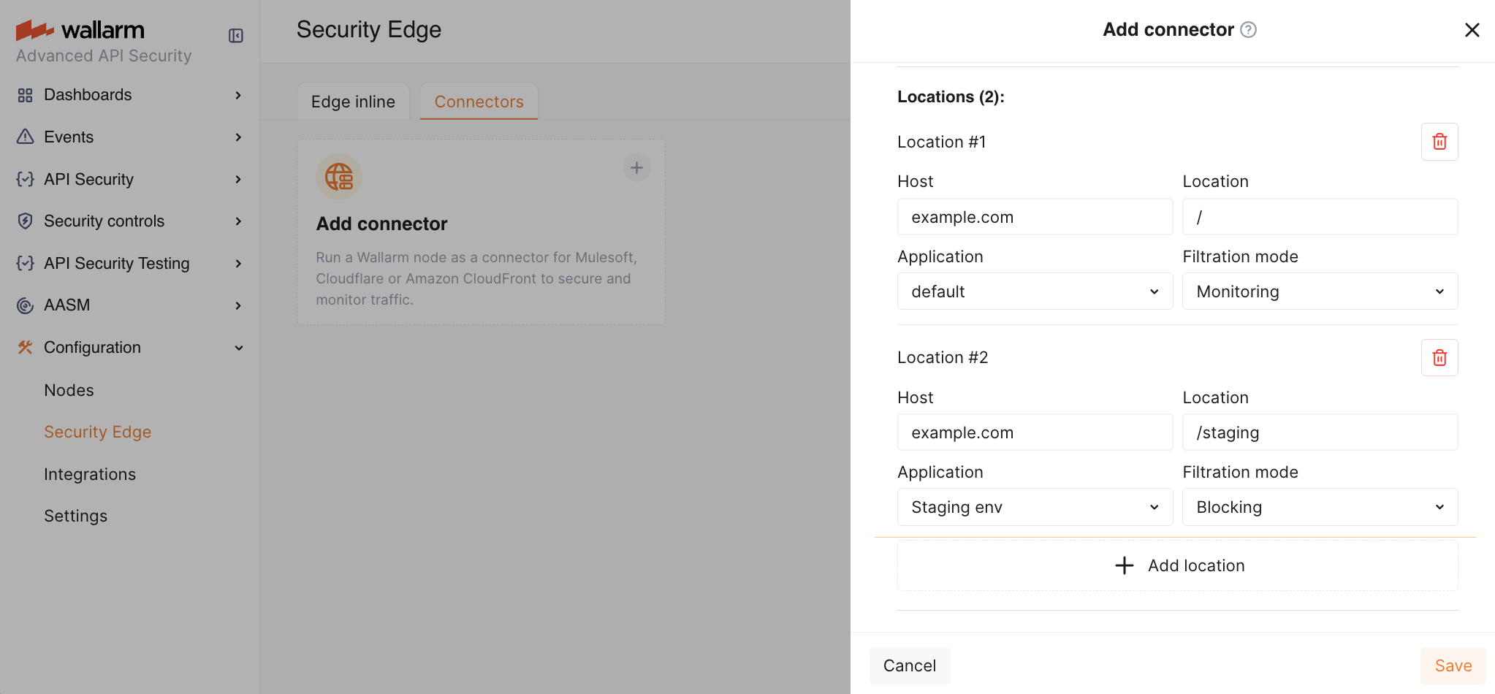This screenshot has height=694, width=1495.
Task: Click the help icon beside Add connector
Action: pyautogui.click(x=1248, y=30)
